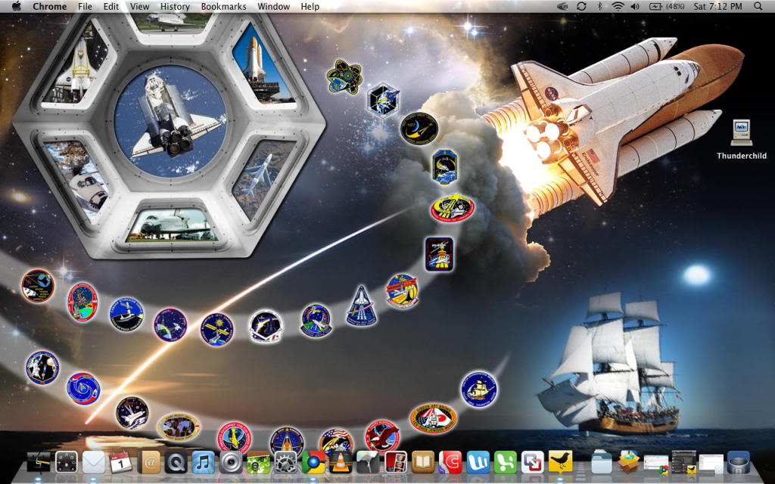This screenshot has width=775, height=484.
Task: Open the blue W word processor app
Action: tap(478, 462)
